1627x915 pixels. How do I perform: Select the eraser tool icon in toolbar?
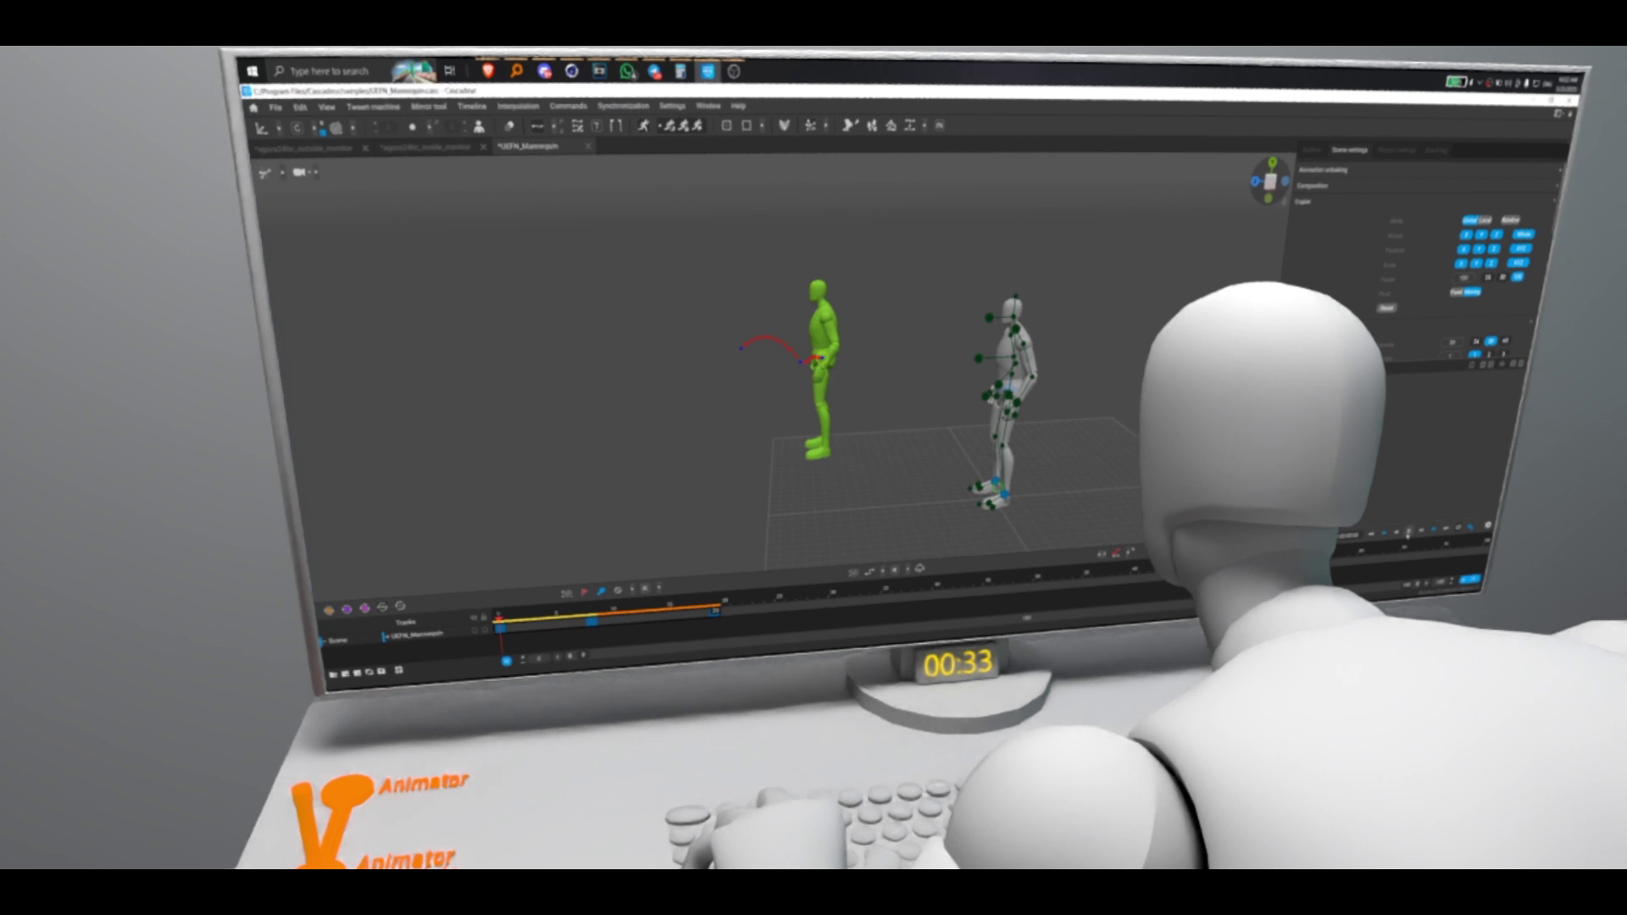pyautogui.click(x=509, y=126)
